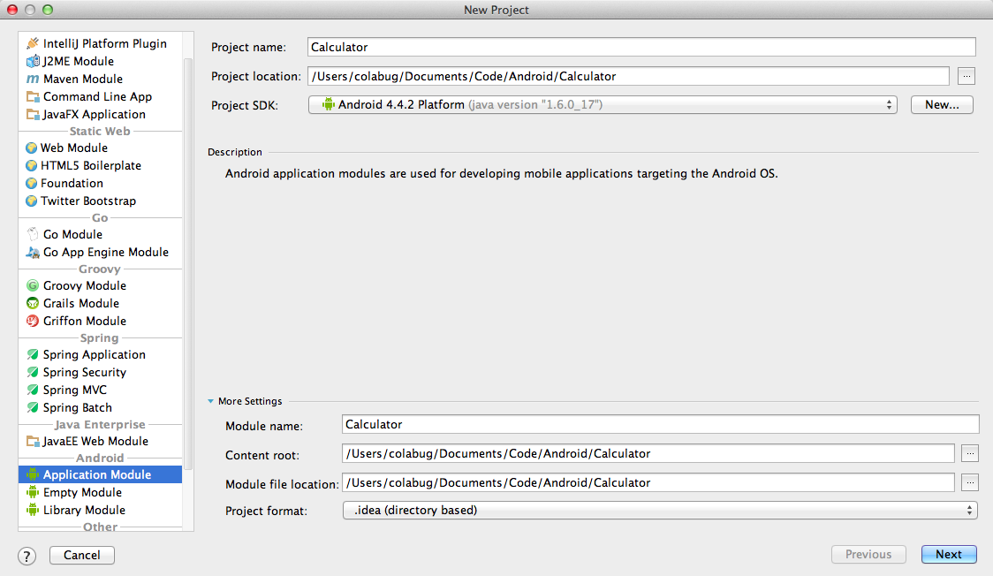Click the Module file location text field

(x=648, y=482)
